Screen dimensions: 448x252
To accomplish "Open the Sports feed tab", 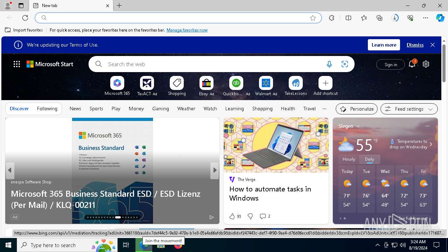I will pyautogui.click(x=96, y=109).
